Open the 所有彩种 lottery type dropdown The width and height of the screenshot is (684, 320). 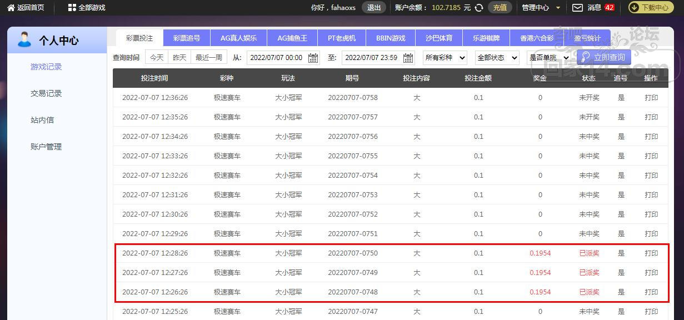click(x=445, y=58)
